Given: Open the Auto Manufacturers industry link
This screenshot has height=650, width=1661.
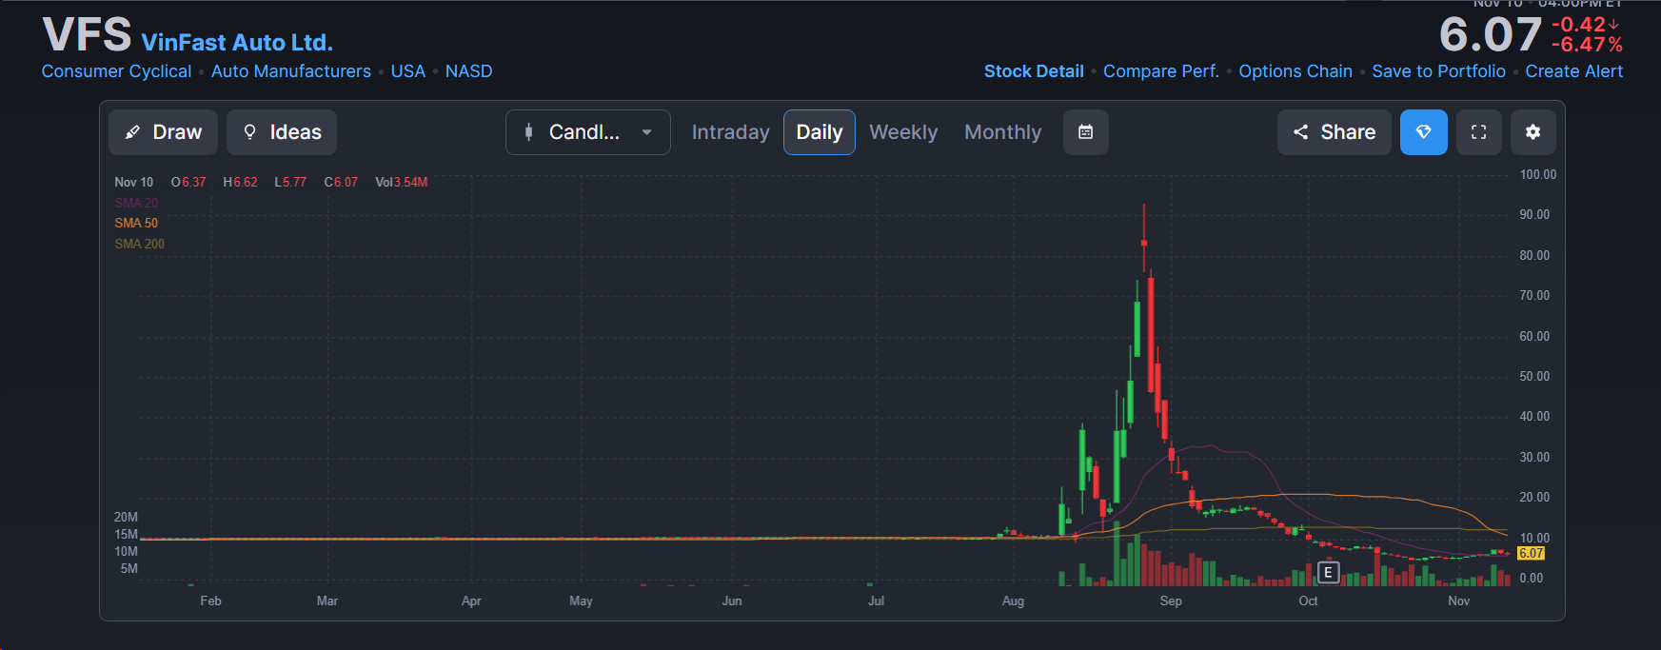Looking at the screenshot, I should click(291, 71).
